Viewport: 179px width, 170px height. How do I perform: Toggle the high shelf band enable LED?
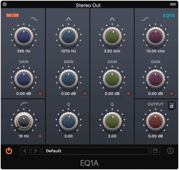pyautogui.click(x=172, y=93)
